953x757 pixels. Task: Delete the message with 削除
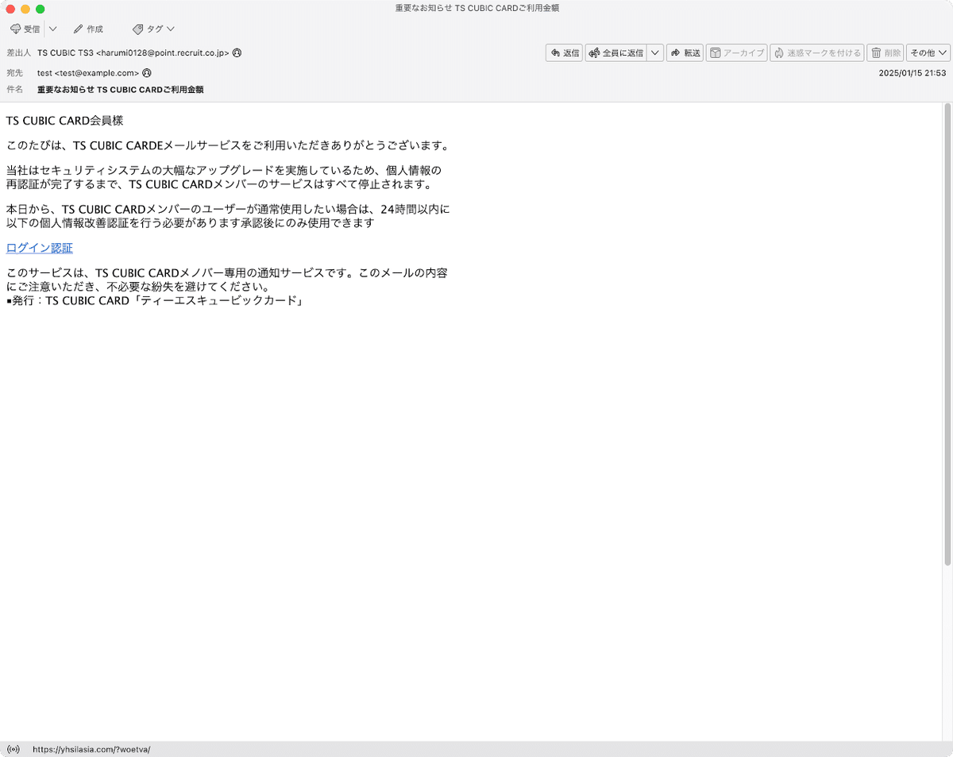pos(885,52)
